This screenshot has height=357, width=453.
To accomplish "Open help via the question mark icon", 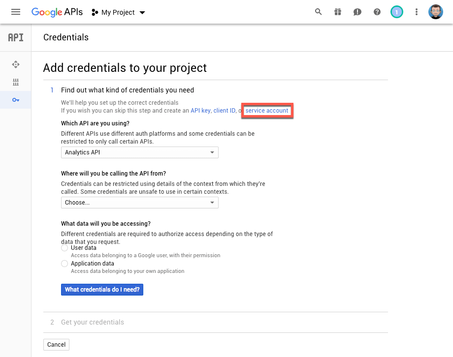I will click(x=377, y=11).
